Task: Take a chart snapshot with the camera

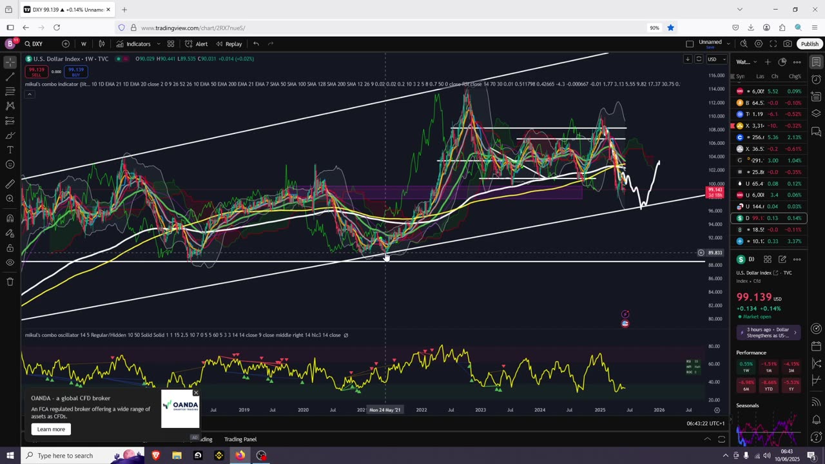Action: tap(788, 44)
